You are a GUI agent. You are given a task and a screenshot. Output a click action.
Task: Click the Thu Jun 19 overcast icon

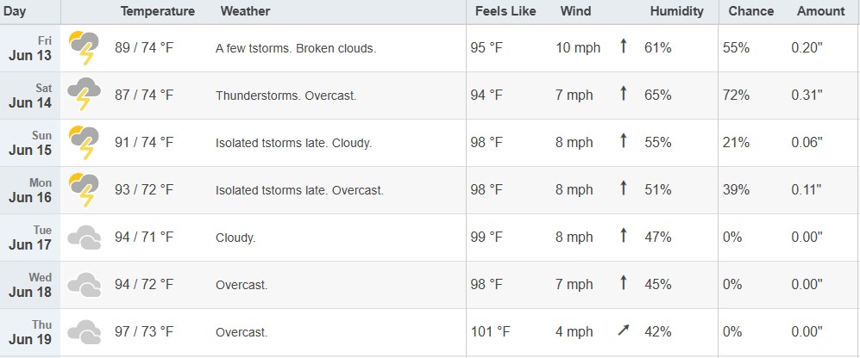pos(84,331)
